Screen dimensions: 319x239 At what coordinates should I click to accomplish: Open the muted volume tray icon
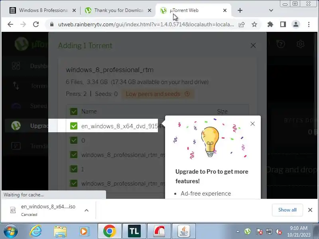(x=278, y=231)
